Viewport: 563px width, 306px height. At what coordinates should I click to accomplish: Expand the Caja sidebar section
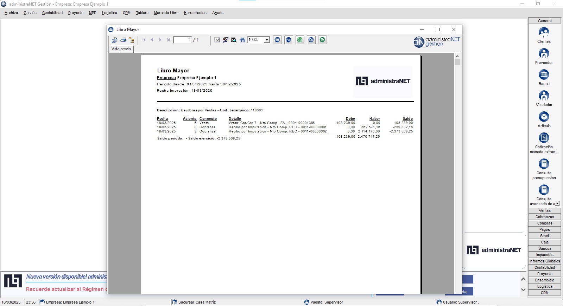click(x=545, y=242)
